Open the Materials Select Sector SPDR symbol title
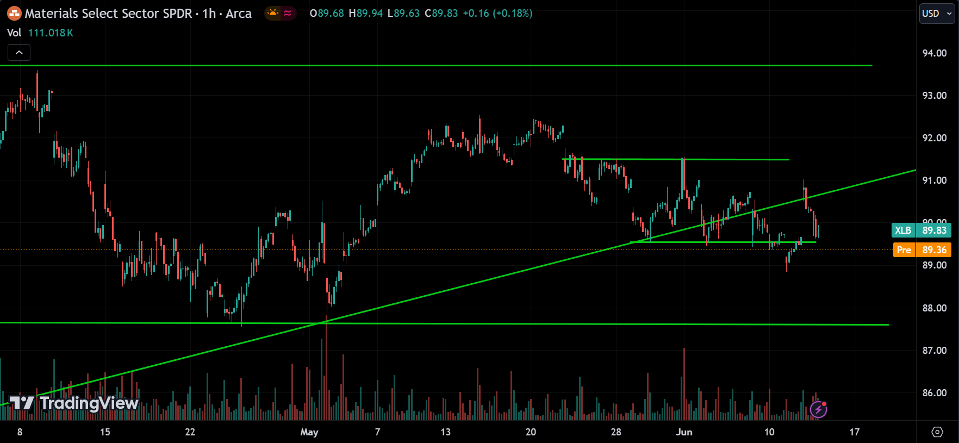Image resolution: width=959 pixels, height=443 pixels. click(109, 13)
